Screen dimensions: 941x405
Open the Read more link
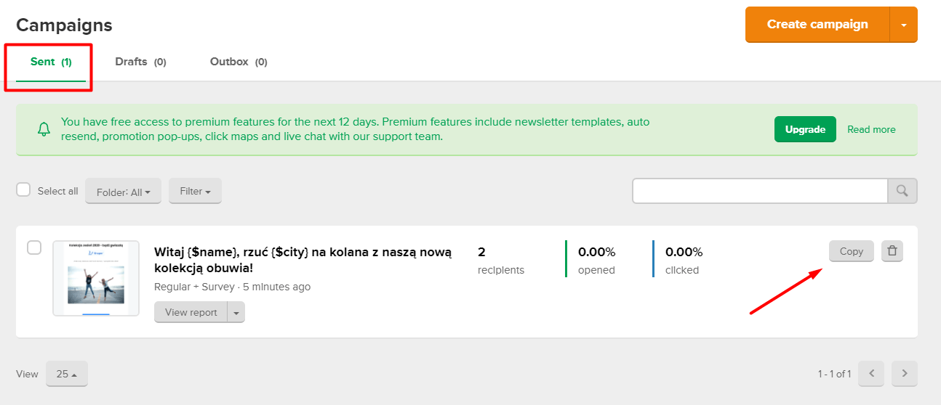(x=871, y=129)
